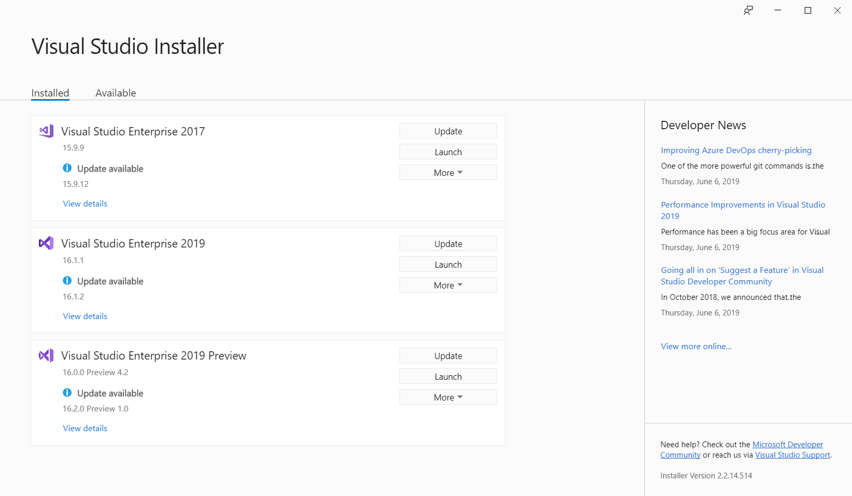Click the date under the cherry-picking article
This screenshot has width=852, height=496.
pos(700,182)
